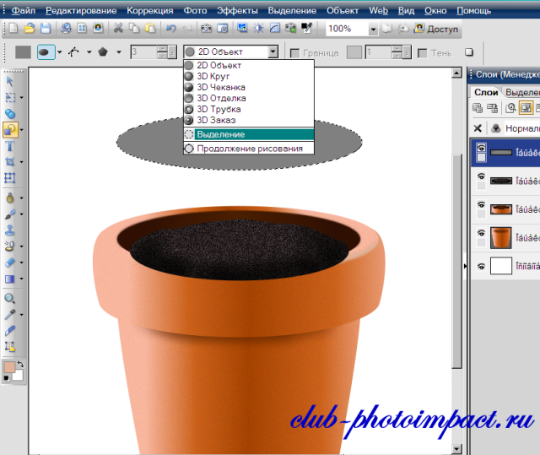This screenshot has height=455, width=540.
Task: Delete layer with X icon in layers panel
Action: click(x=478, y=128)
